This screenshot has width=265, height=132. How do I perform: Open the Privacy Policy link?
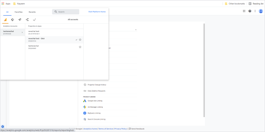(120, 129)
